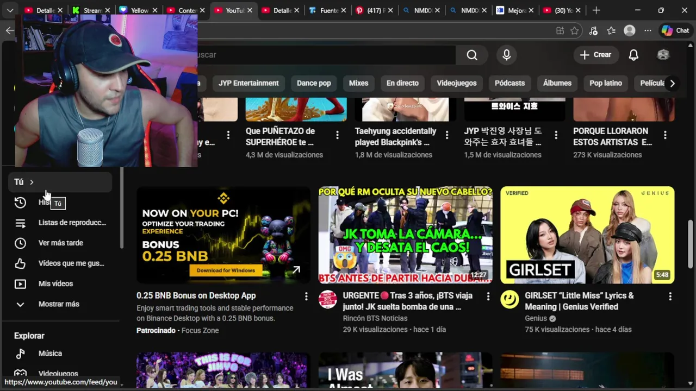Select the Pop latino chip
Image resolution: width=696 pixels, height=391 pixels.
606,83
